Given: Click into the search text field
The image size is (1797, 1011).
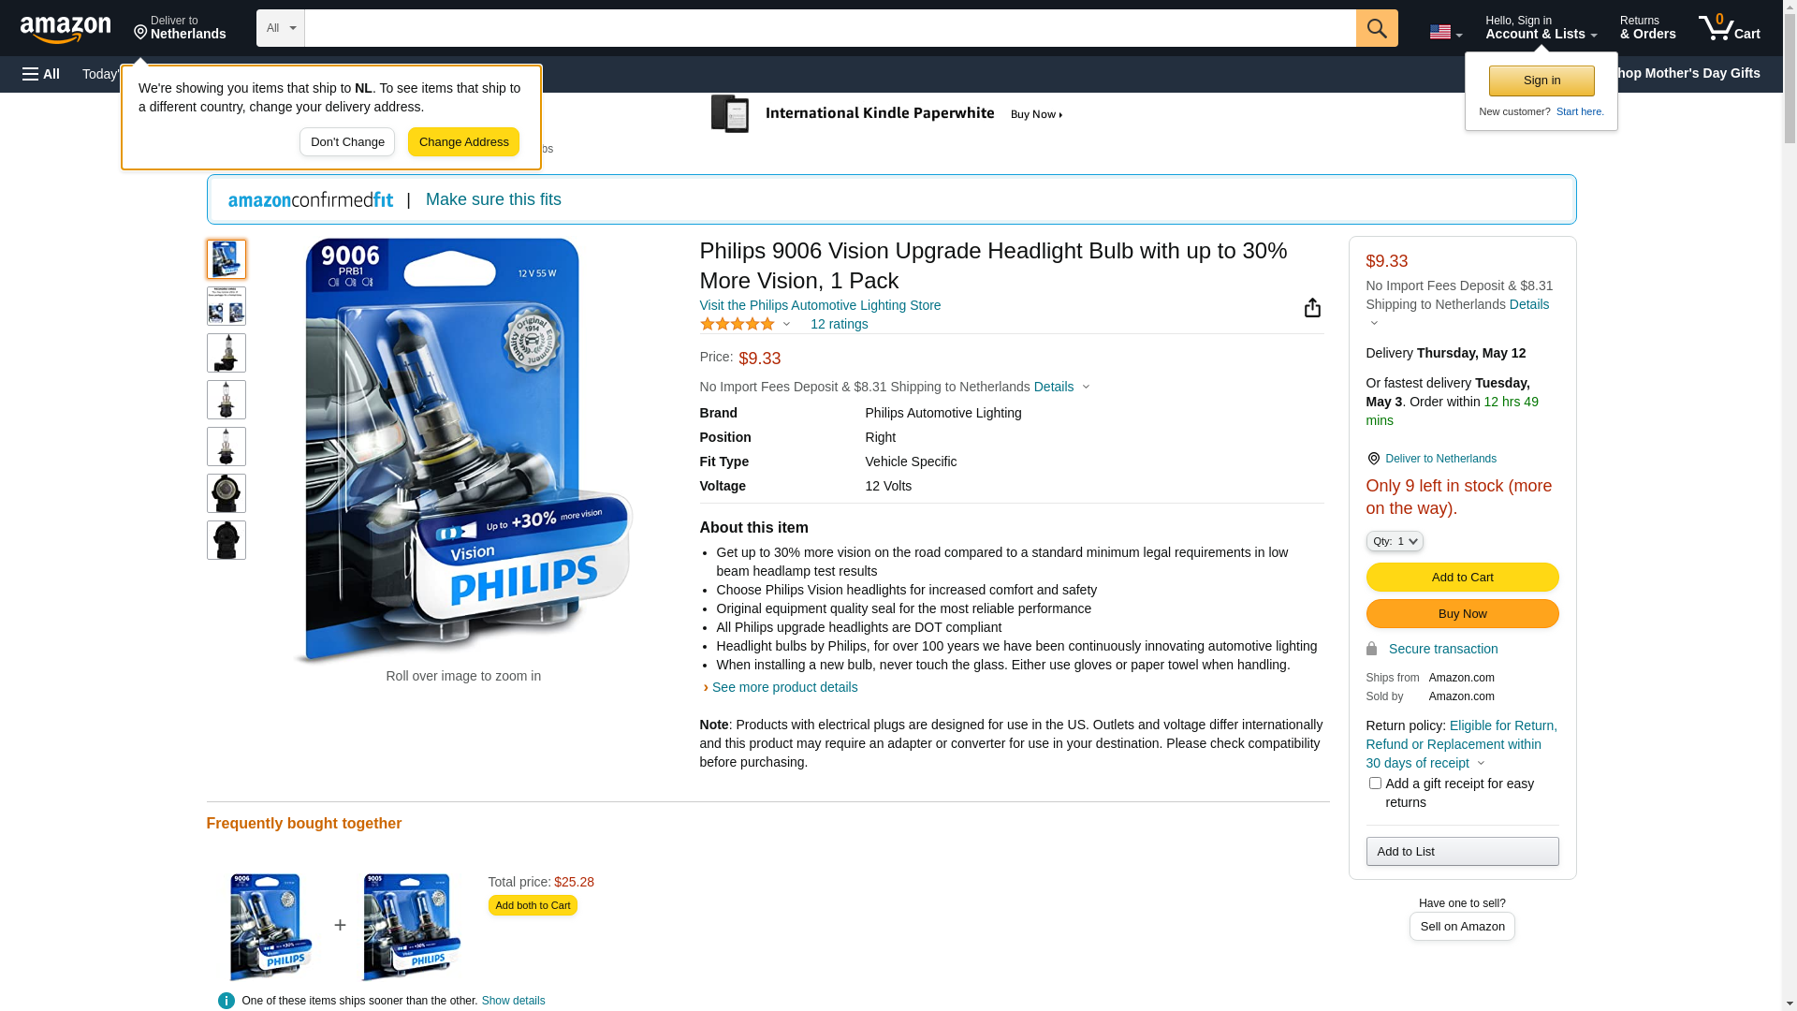Looking at the screenshot, I should [830, 28].
